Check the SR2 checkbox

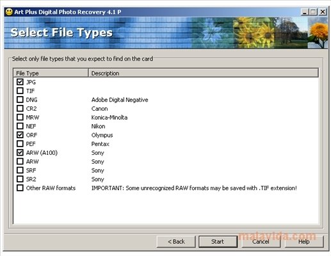click(20, 179)
